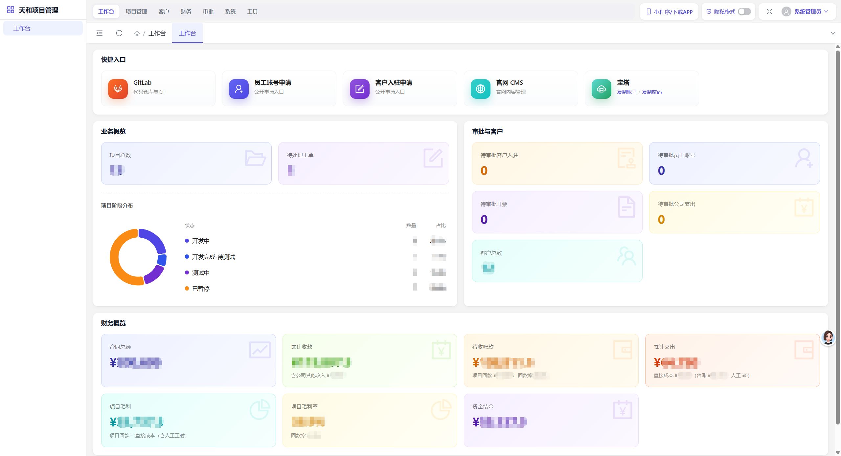Viewport: 841px width, 456px height.
Task: Click the yen calendar icon in 资金结余 card
Action: [x=623, y=409]
